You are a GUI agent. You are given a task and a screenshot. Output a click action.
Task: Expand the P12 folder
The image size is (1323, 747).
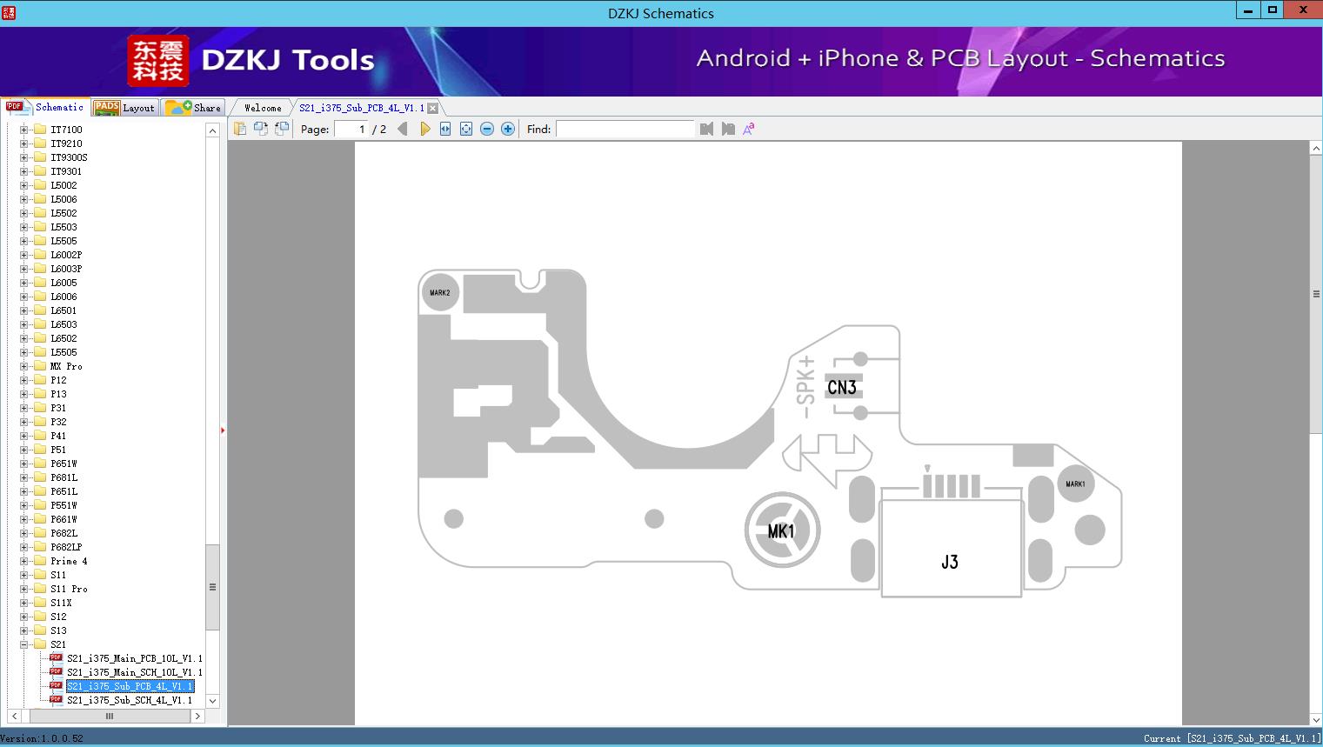tap(24, 380)
